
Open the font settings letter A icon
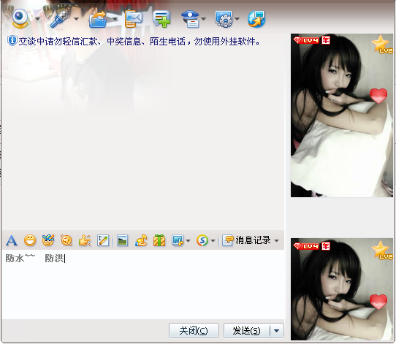click(x=12, y=240)
